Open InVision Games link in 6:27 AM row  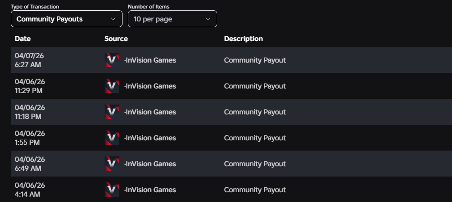pyautogui.click(x=150, y=60)
